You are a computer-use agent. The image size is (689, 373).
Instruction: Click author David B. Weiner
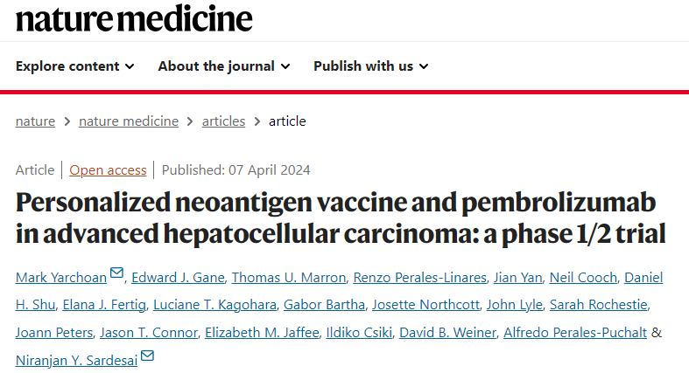[447, 333]
